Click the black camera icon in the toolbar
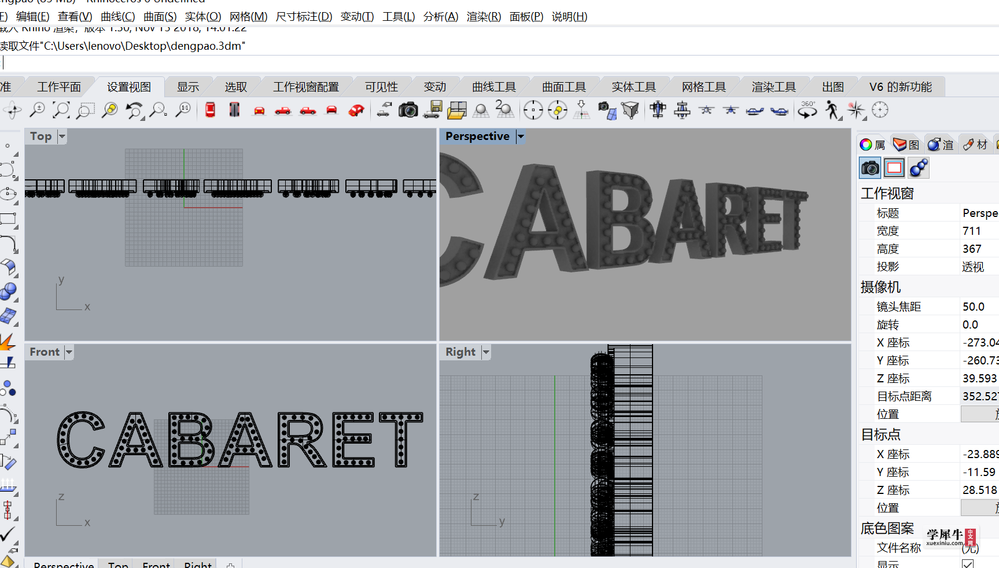This screenshot has width=999, height=568. pyautogui.click(x=408, y=110)
